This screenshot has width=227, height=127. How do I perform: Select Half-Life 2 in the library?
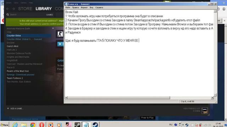click(12, 50)
